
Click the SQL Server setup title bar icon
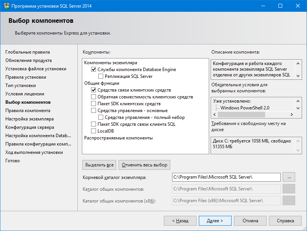(x=6, y=6)
